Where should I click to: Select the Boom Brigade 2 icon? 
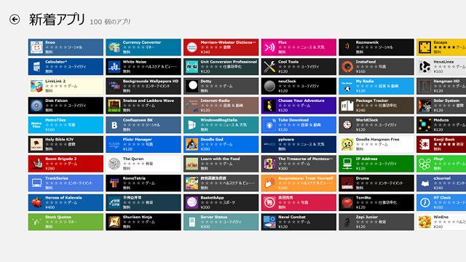tap(36, 164)
